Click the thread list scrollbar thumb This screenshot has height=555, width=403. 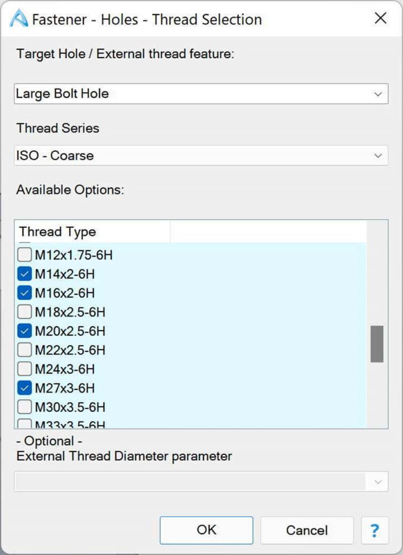377,344
